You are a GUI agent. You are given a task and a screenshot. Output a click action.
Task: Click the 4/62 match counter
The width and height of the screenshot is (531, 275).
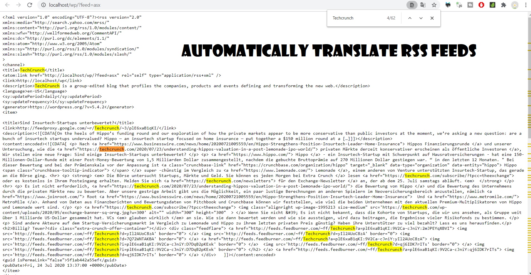point(391,18)
